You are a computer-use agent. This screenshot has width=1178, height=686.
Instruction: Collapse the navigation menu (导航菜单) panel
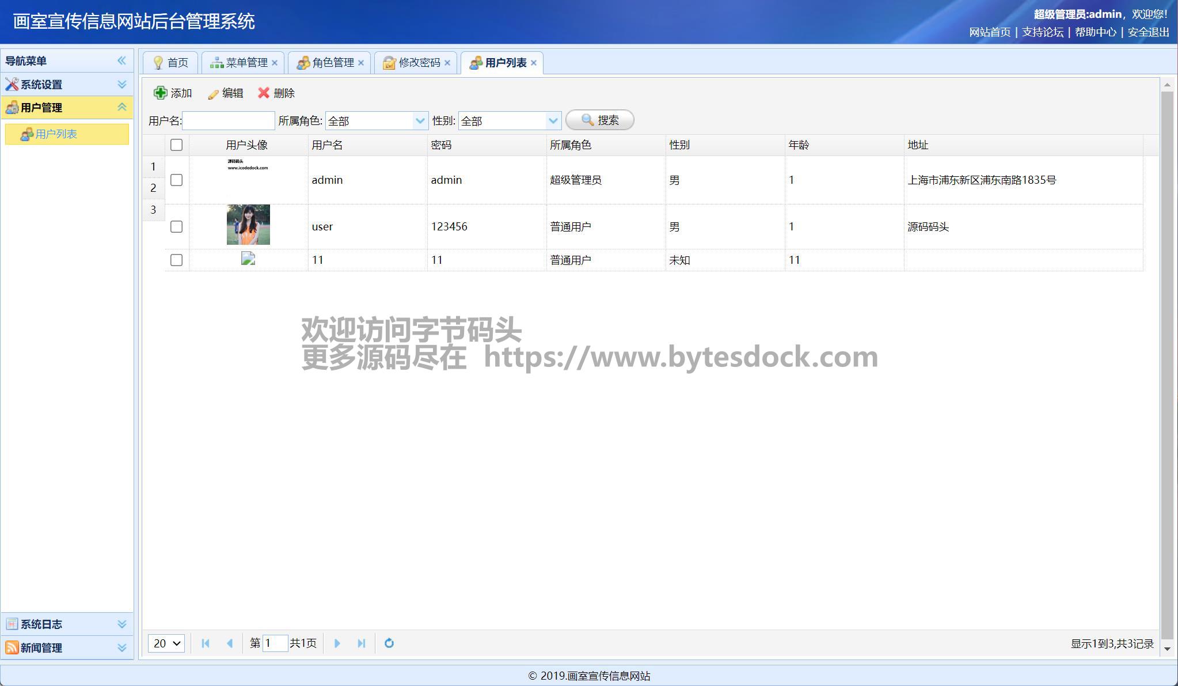click(121, 60)
